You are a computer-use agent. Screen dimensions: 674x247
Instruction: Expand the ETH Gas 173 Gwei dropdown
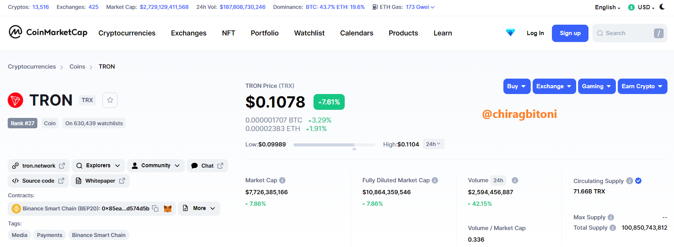[x=420, y=7]
